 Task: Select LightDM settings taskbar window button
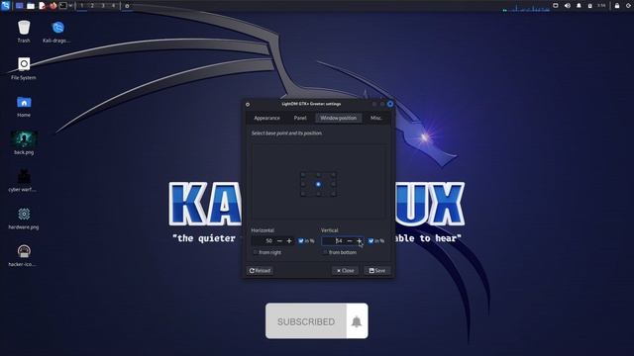(x=127, y=6)
